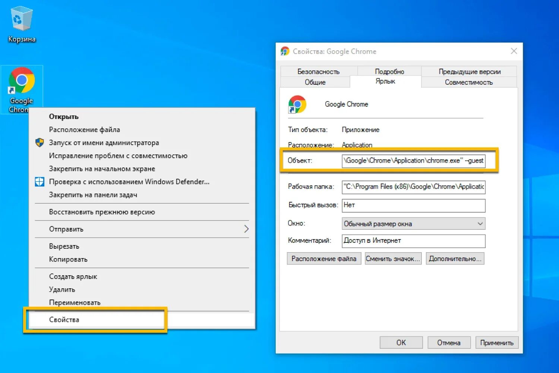559x373 pixels.
Task: Select Исправление проблем с совместимостью
Action: (142, 156)
